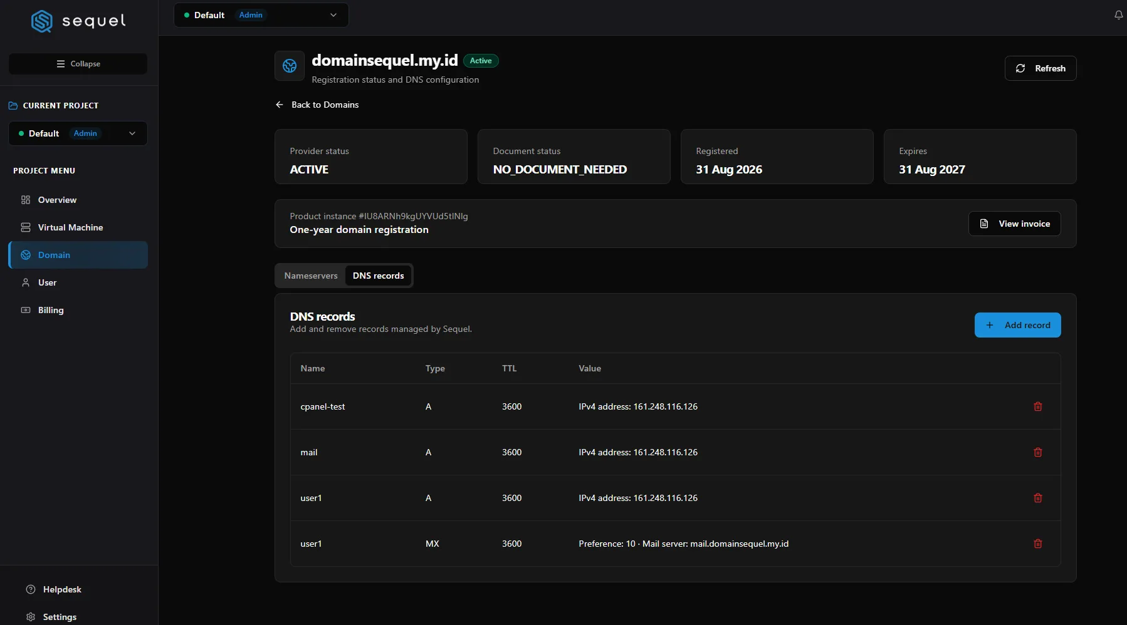1127x625 pixels.
Task: Open Helpdesk link
Action: click(x=62, y=589)
